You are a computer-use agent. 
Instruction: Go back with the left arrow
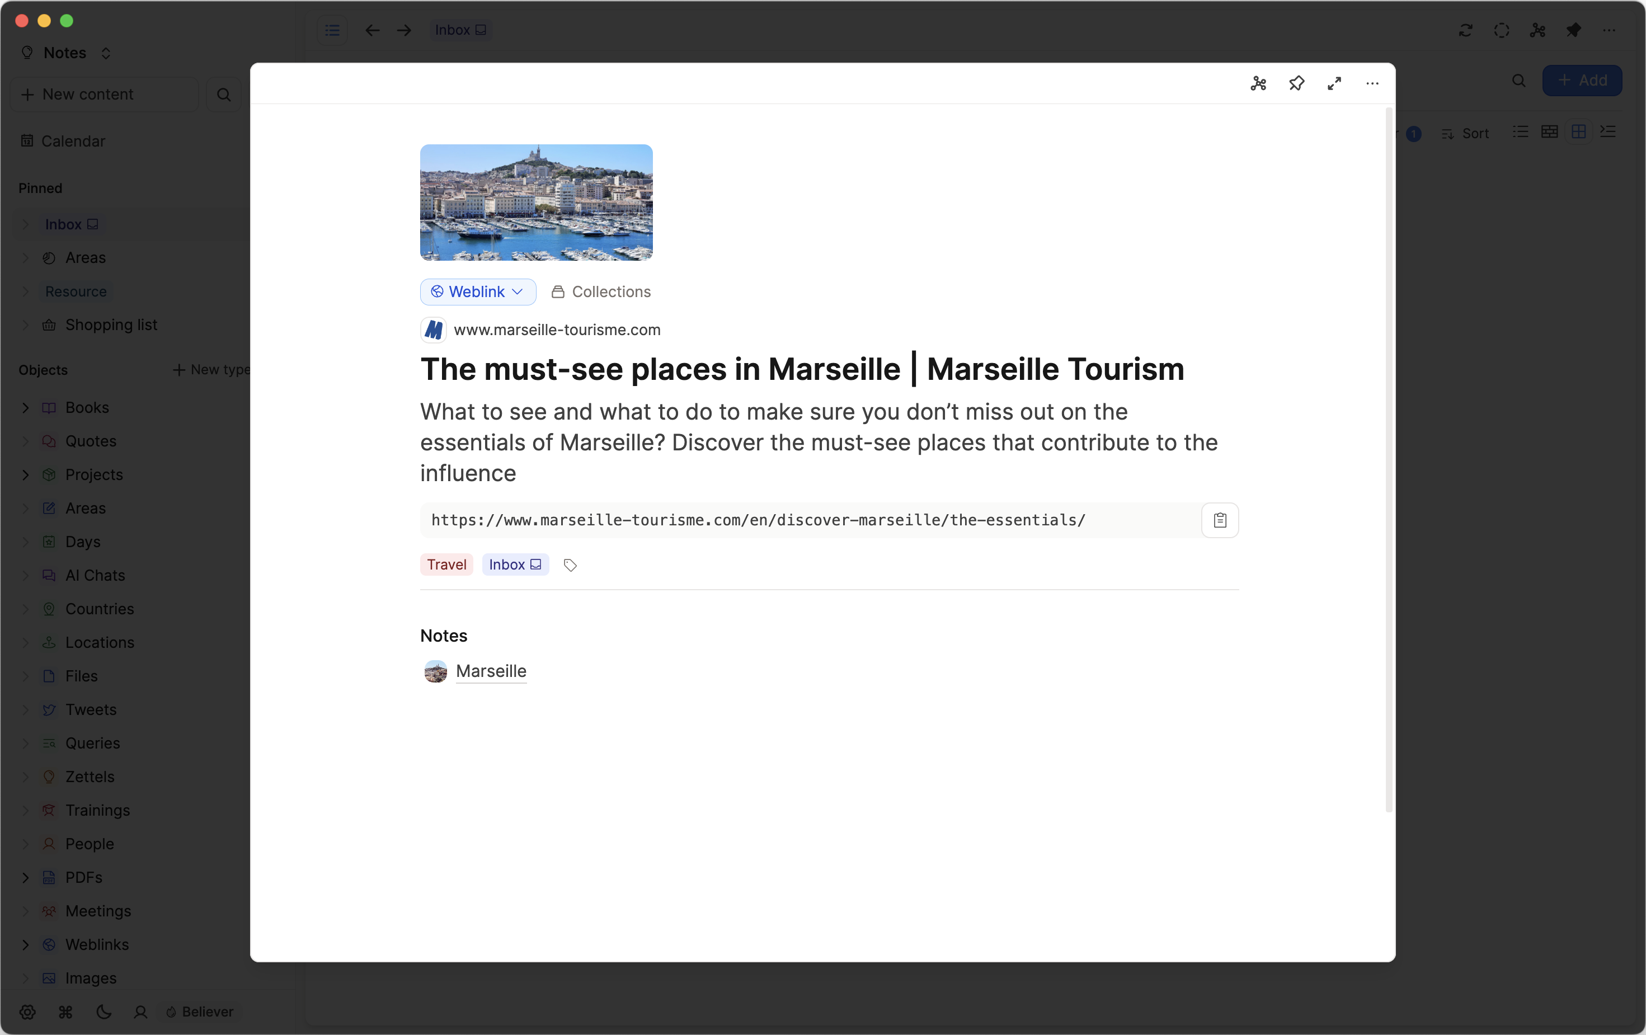[x=372, y=30]
